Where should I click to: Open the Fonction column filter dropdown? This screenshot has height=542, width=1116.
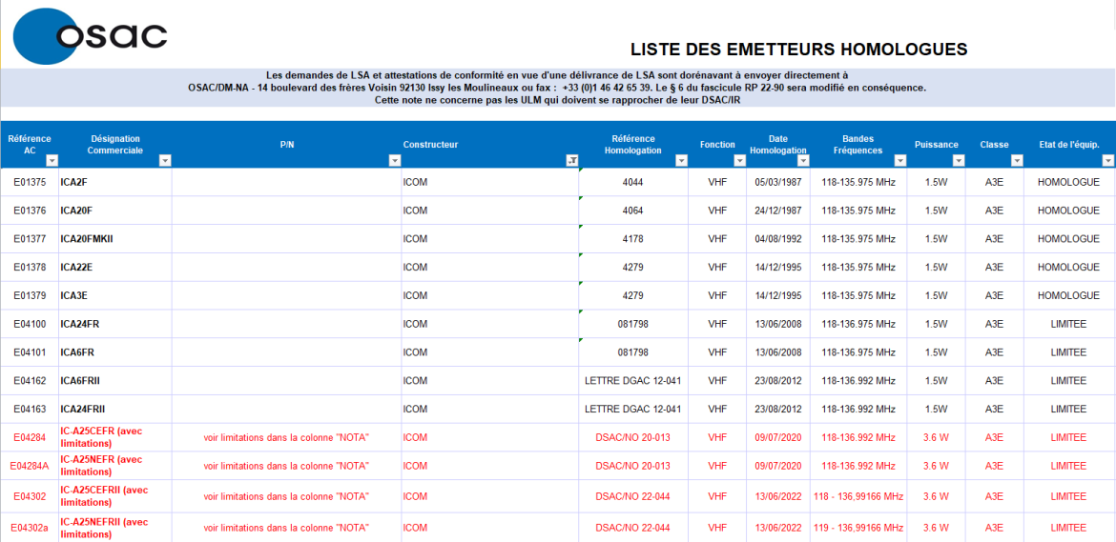point(739,161)
